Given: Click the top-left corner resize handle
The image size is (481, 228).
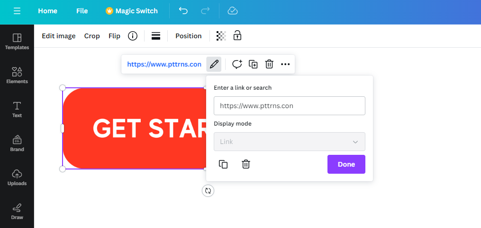Looking at the screenshot, I should [x=62, y=88].
